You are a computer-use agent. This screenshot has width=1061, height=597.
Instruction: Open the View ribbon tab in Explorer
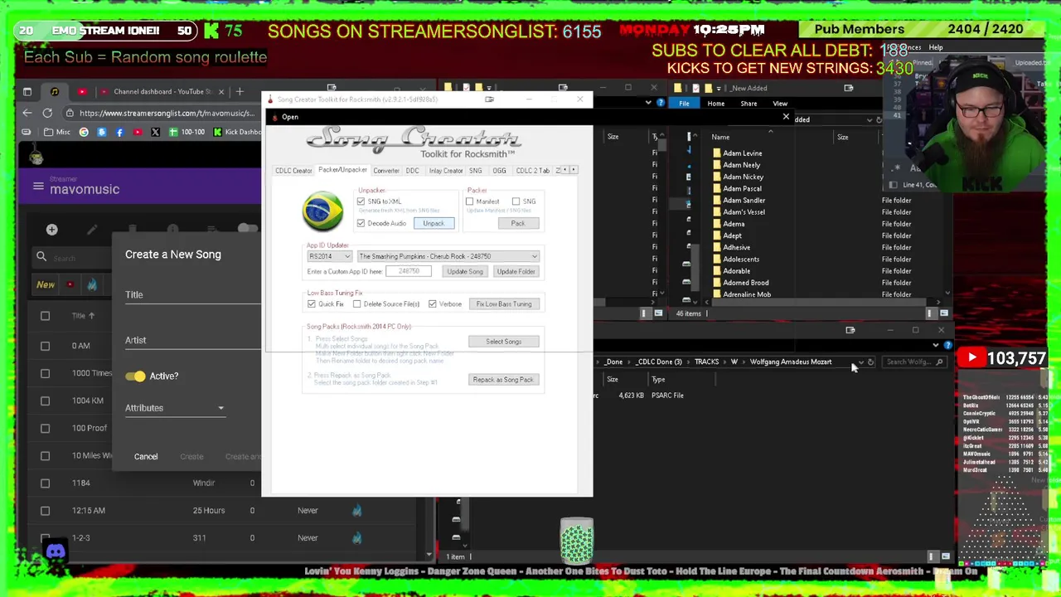(780, 104)
